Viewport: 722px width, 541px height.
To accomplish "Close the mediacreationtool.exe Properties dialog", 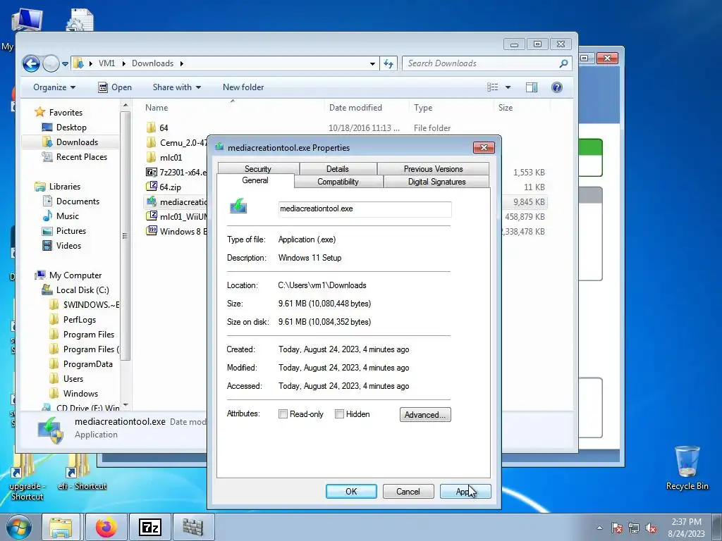I will (x=484, y=147).
